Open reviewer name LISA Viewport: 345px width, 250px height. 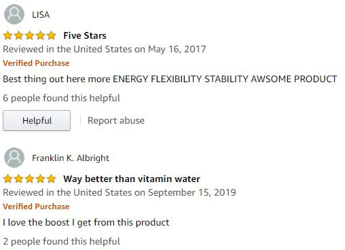pos(41,15)
